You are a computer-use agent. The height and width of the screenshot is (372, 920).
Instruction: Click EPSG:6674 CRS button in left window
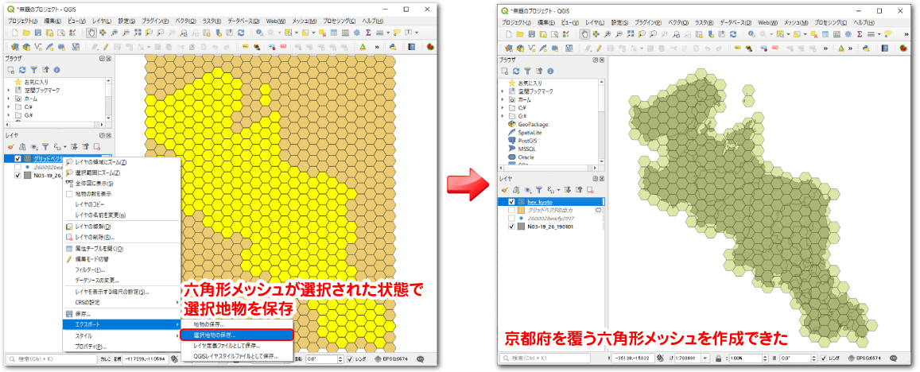(x=390, y=359)
